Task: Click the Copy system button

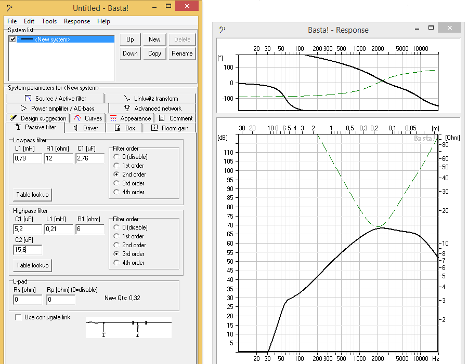Action: pyautogui.click(x=154, y=53)
